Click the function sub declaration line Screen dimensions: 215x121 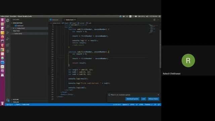click(x=89, y=52)
